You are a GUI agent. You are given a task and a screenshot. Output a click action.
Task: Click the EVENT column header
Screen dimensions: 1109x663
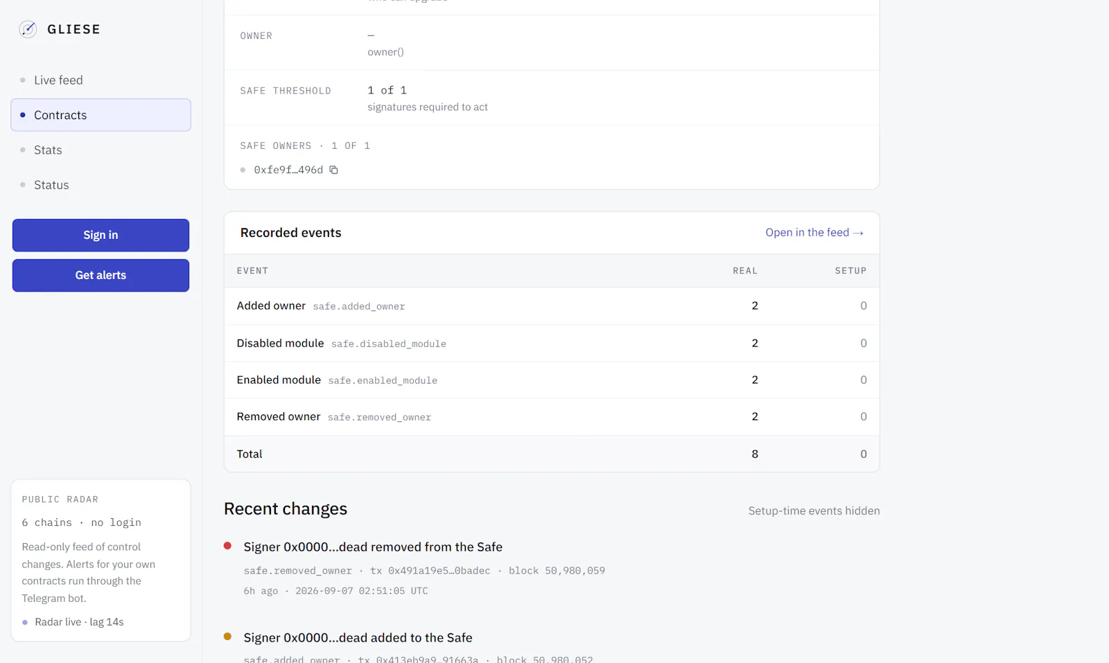[x=252, y=271]
